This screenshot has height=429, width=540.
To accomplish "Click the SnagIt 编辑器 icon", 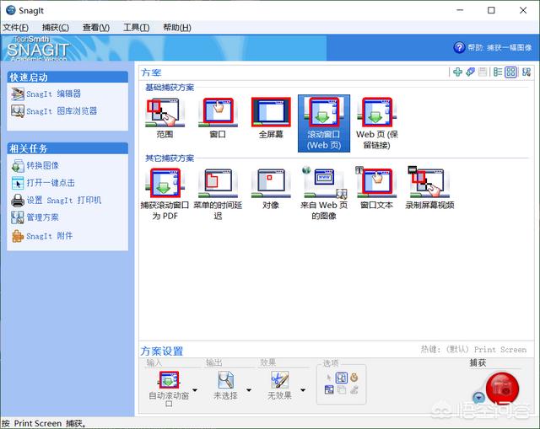I will click(x=17, y=94).
